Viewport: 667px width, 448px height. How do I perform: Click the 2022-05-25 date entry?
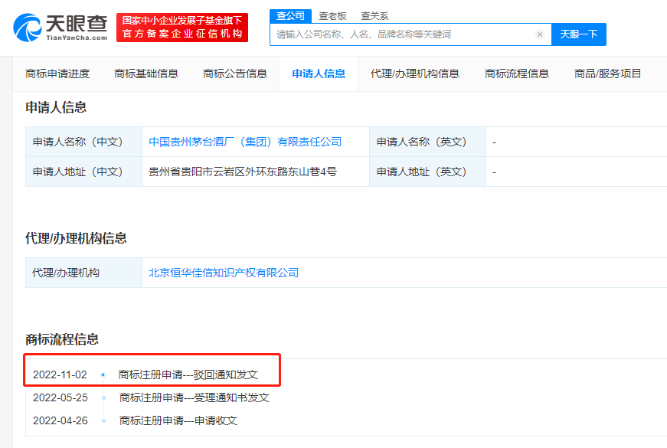click(60, 397)
